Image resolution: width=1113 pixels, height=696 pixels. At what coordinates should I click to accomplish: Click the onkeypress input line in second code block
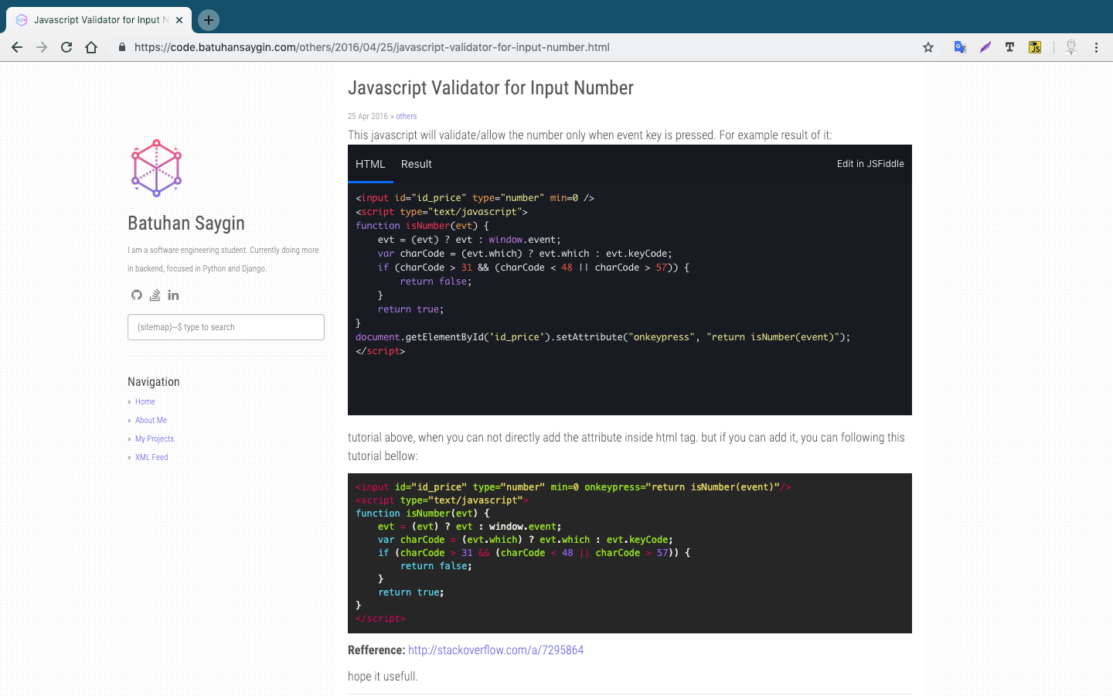573,487
